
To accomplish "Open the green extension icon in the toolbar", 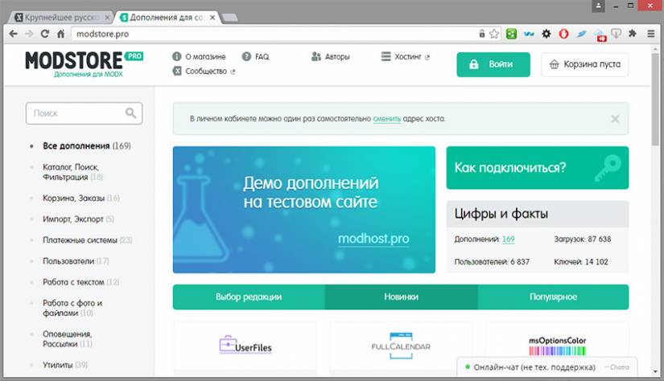I will [x=511, y=34].
